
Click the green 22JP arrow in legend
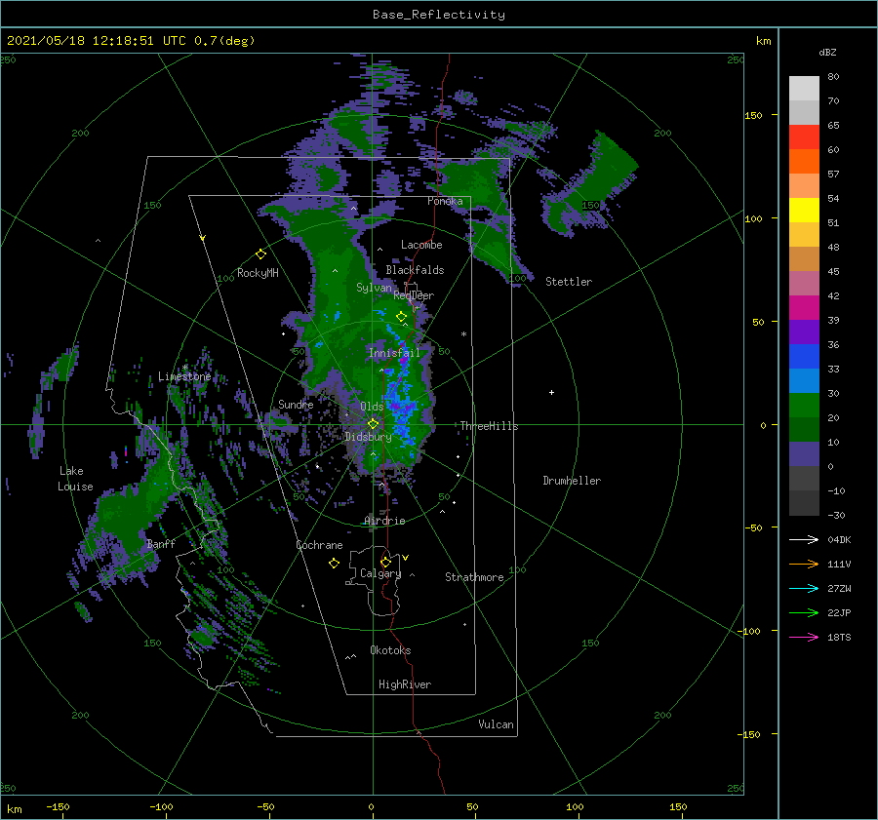804,613
